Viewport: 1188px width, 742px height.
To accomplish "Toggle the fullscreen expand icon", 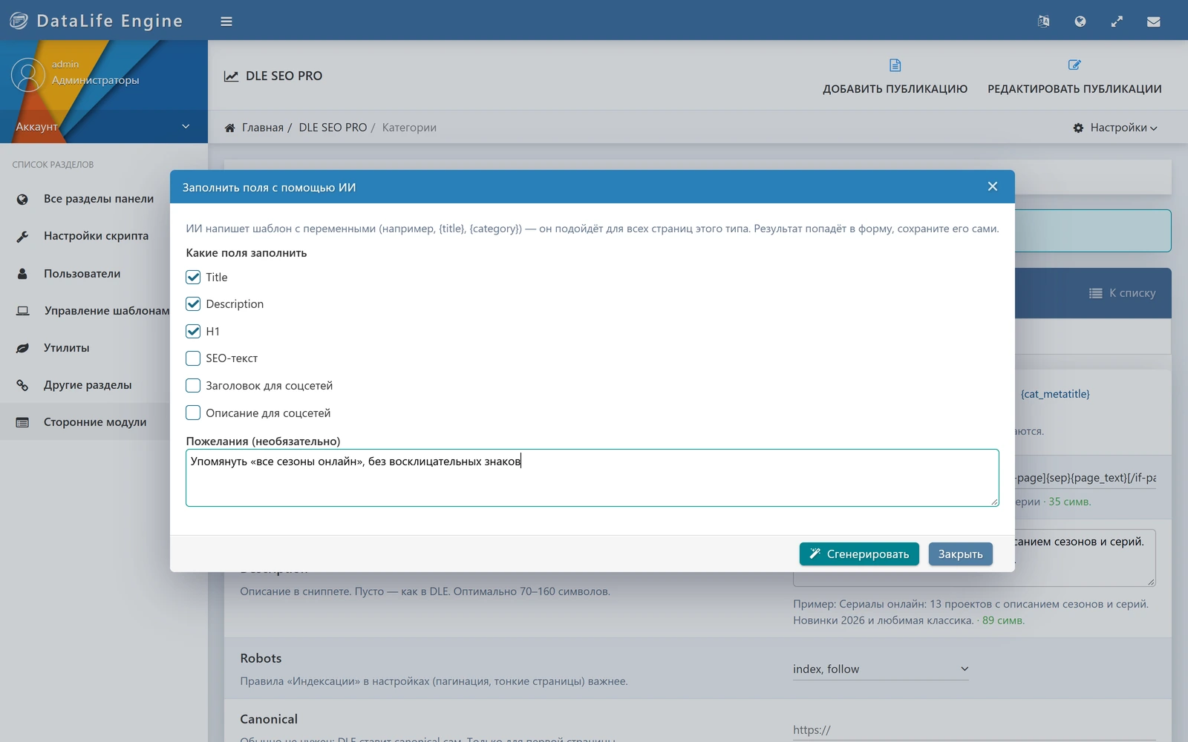I will (1117, 22).
